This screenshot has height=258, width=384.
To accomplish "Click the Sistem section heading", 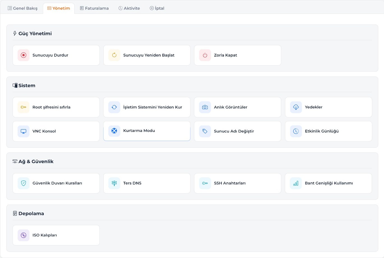I will [x=24, y=85].
